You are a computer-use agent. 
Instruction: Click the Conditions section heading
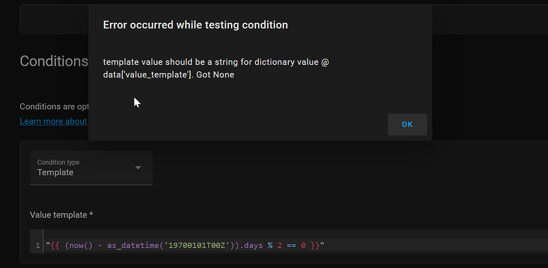coord(53,61)
